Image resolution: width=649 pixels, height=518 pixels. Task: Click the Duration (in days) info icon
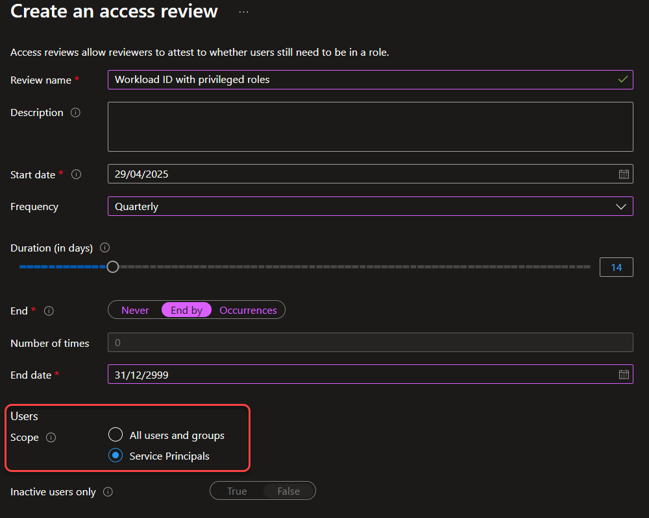[x=105, y=248]
